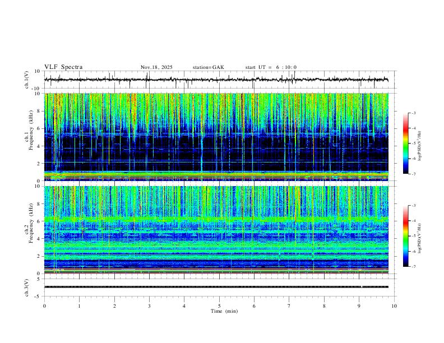Click the ch.1 PSD color scale bar
This screenshot has width=444, height=343.
pyautogui.click(x=405, y=143)
